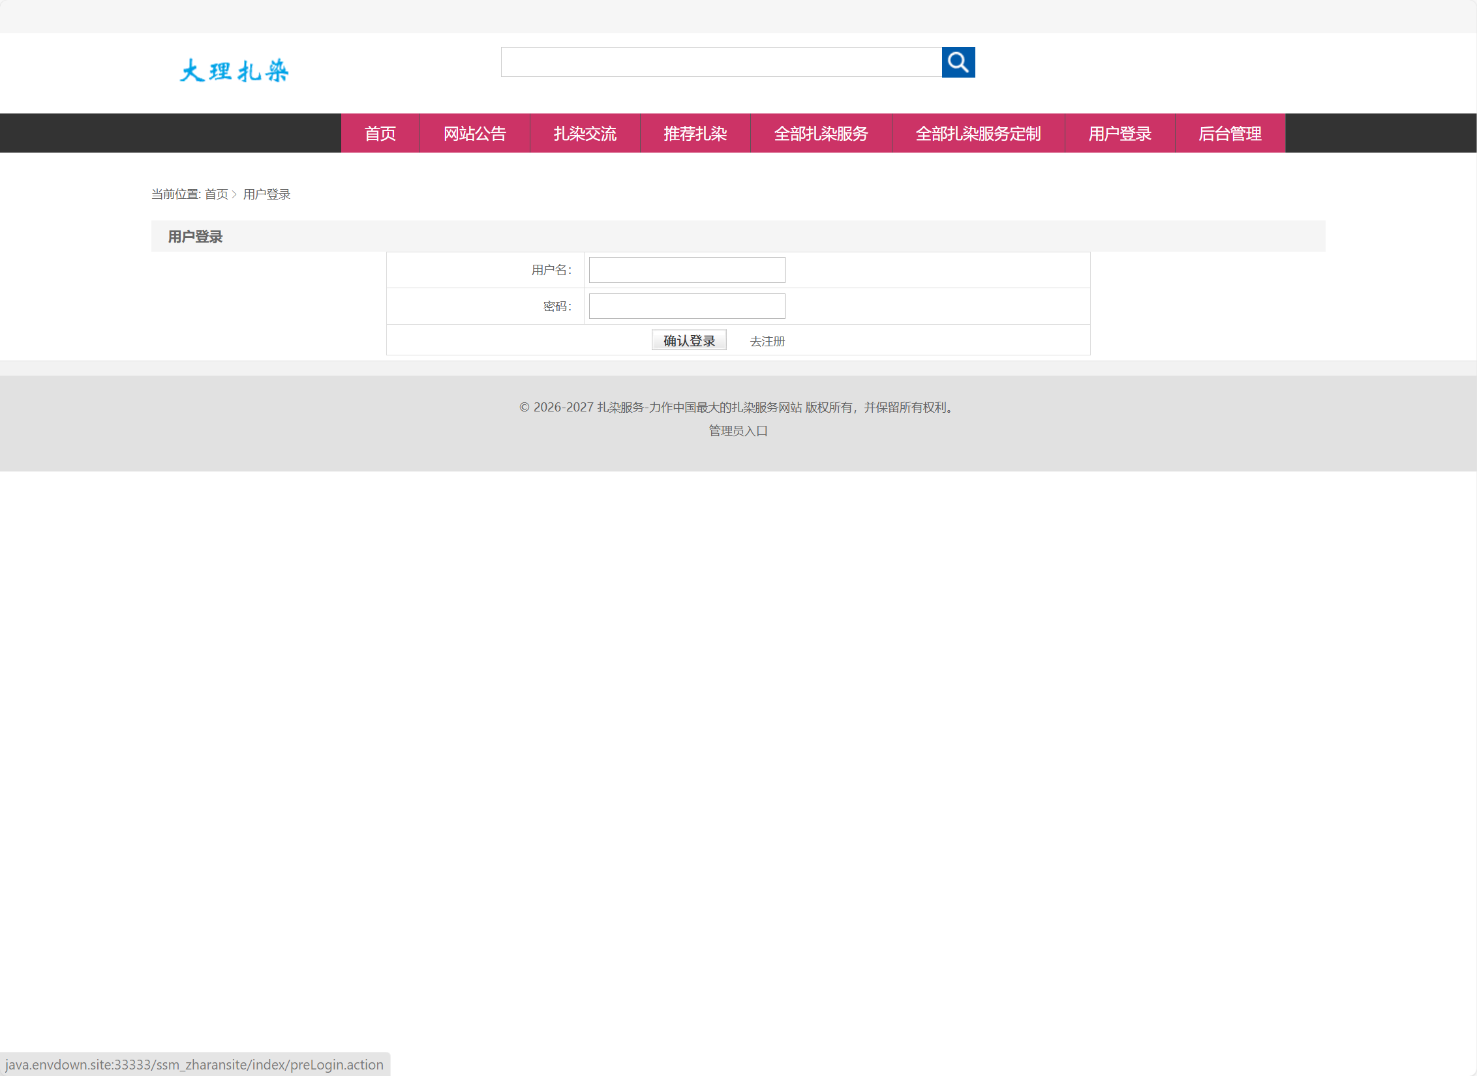This screenshot has height=1076, width=1477.
Task: Open the 网站公告 navigation menu item
Action: coord(475,133)
